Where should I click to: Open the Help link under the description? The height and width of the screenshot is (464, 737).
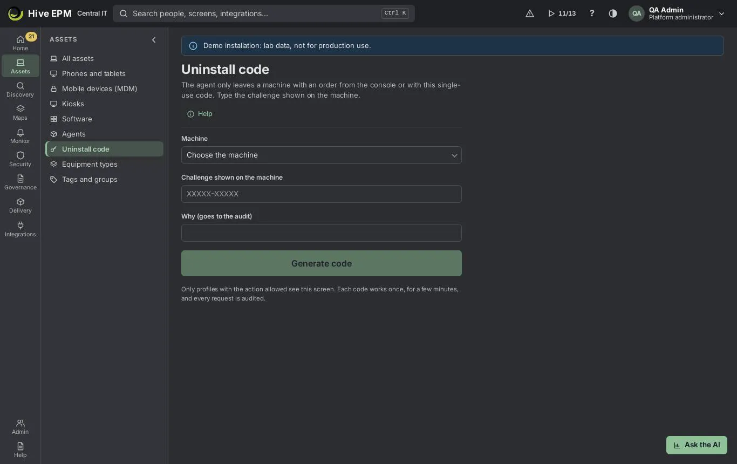200,114
